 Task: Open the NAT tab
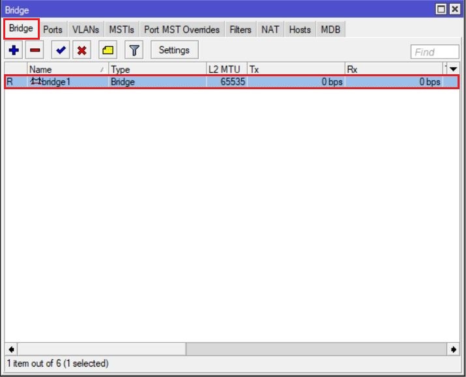coord(270,29)
